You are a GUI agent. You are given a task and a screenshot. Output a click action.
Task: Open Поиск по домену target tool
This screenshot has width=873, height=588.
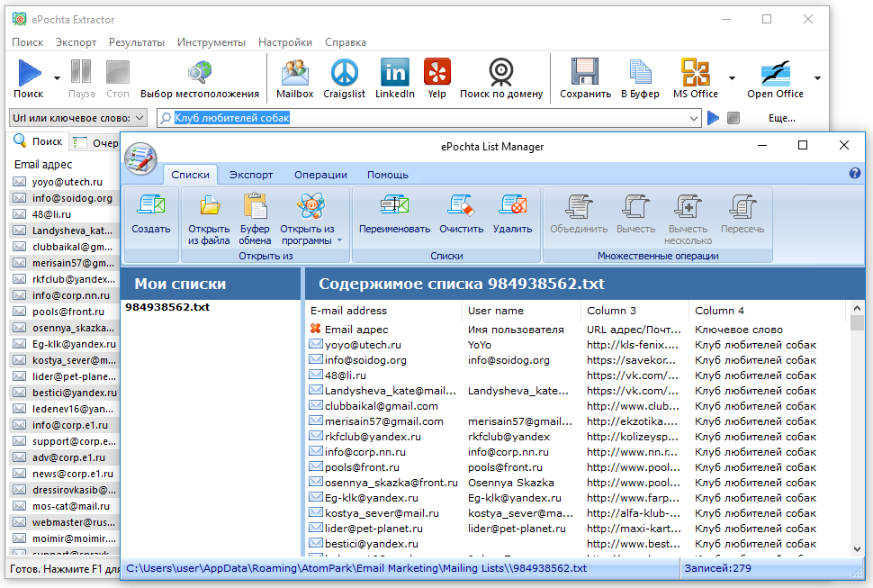click(x=501, y=72)
